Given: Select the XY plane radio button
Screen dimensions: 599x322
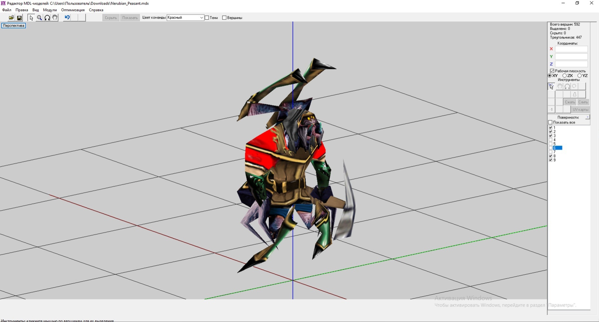Looking at the screenshot, I should click(x=550, y=76).
